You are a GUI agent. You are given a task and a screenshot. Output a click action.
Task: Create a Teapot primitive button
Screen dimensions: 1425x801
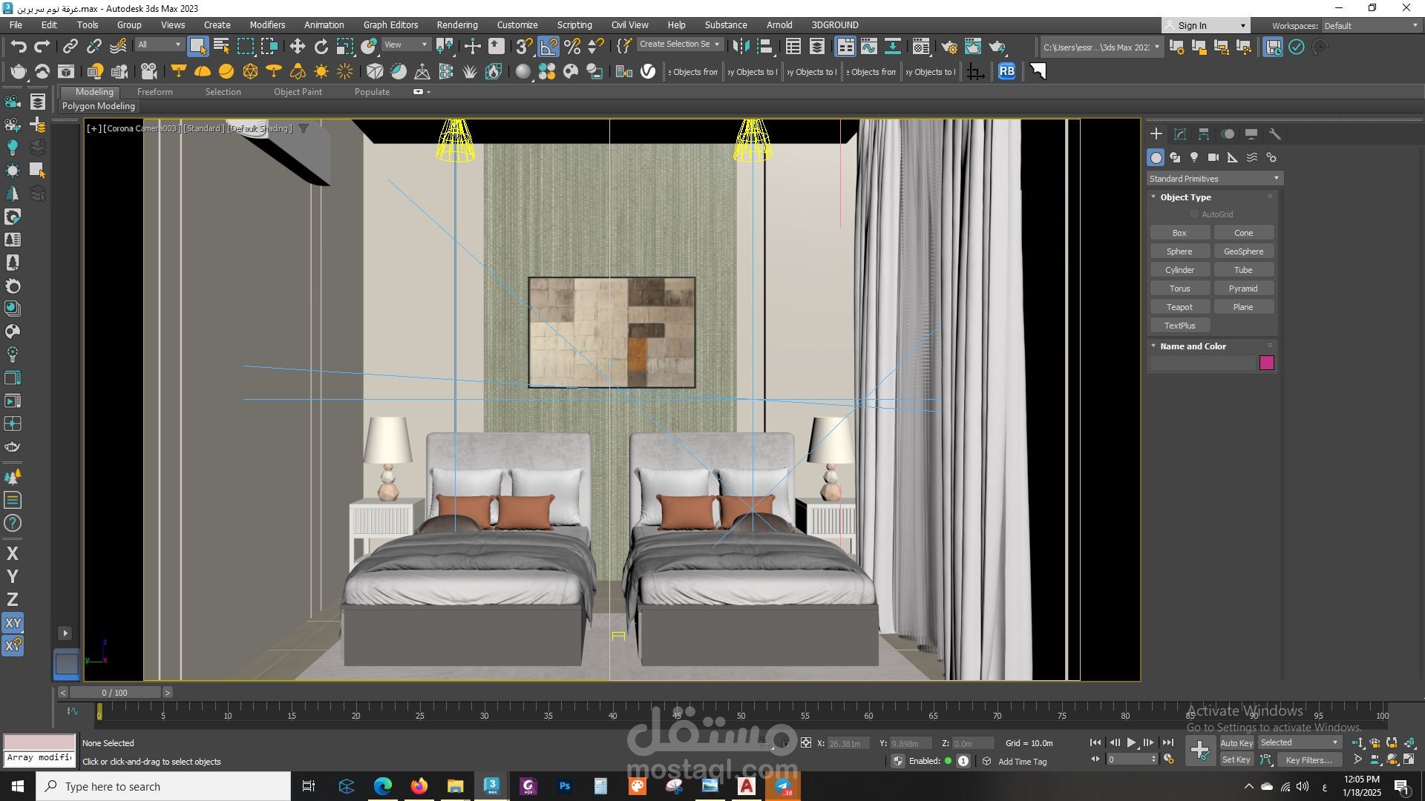pyautogui.click(x=1179, y=307)
